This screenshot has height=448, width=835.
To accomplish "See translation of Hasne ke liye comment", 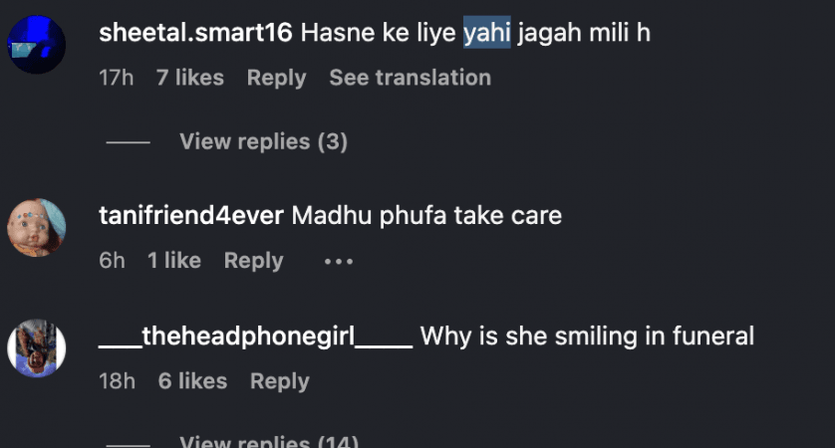I will (411, 78).
